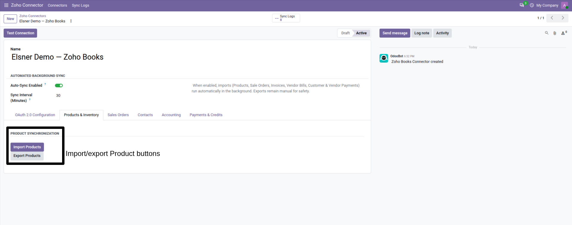Show help tooltip for Auto-Sync Enabled
The image size is (572, 225).
[x=45, y=84]
